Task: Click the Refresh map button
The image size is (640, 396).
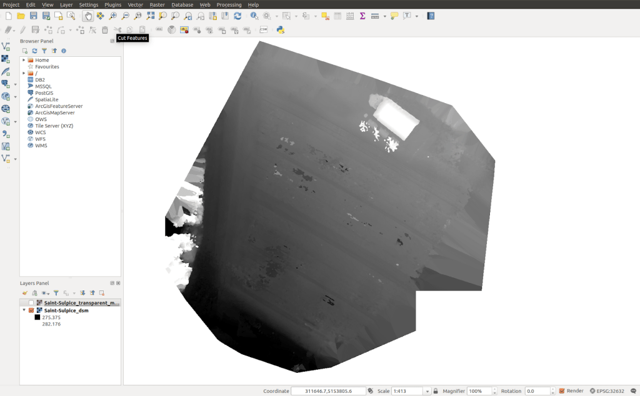Action: [237, 16]
